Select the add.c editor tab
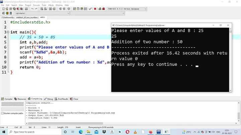The height and width of the screenshot is (135, 241). click(x=43, y=17)
